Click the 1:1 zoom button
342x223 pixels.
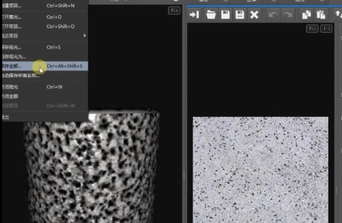pos(326,28)
